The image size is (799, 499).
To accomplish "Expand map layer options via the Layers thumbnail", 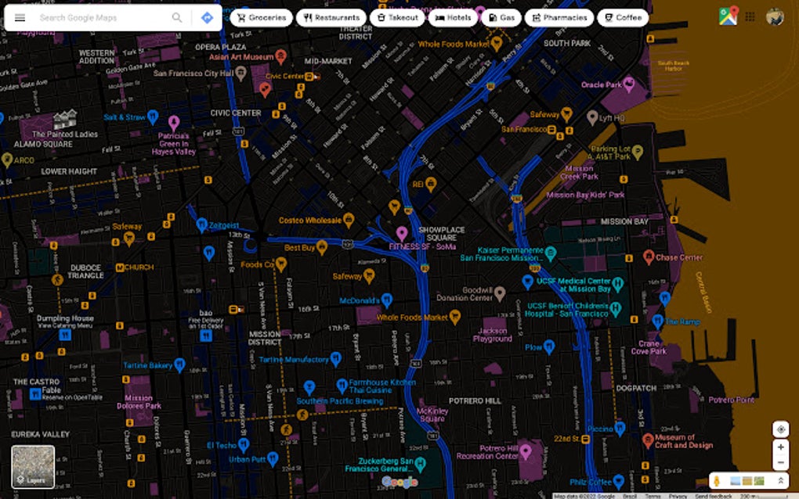I will pyautogui.click(x=31, y=467).
